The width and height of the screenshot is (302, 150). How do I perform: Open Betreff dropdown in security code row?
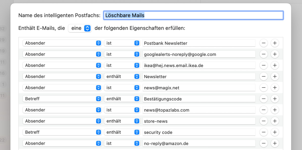[x=62, y=132]
